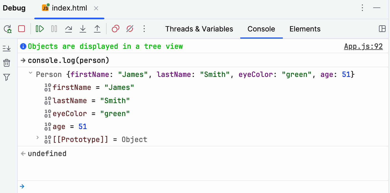Pause the running program
Image resolution: width=390 pixels, height=193 pixels.
[54, 29]
